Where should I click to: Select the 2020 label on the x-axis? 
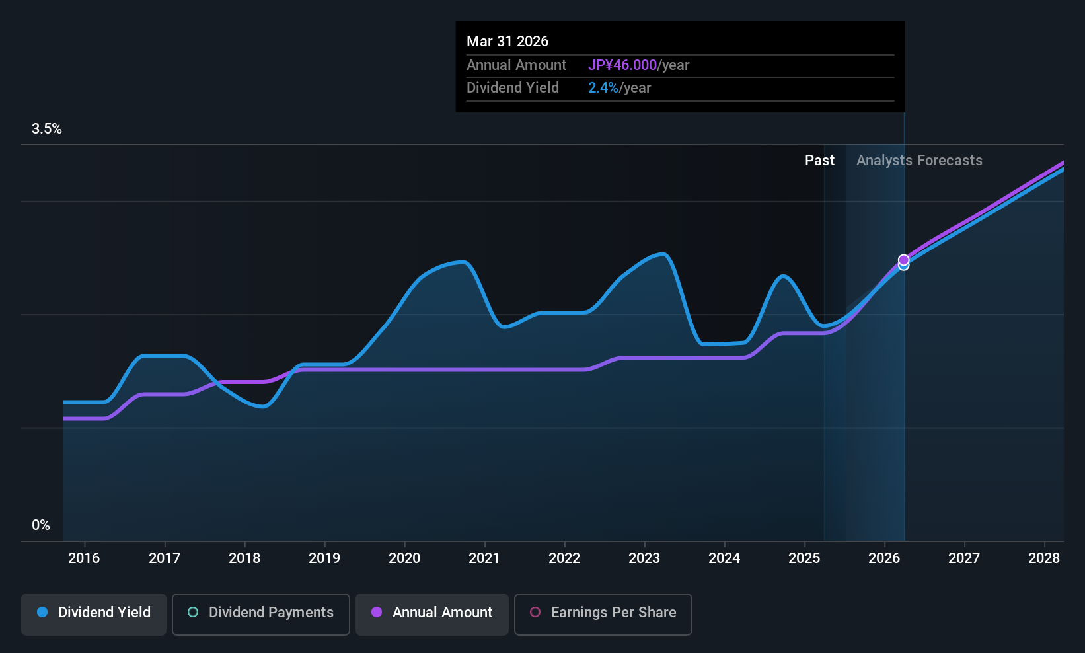point(404,558)
